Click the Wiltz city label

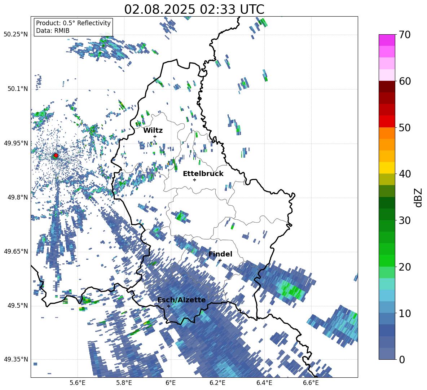coord(153,130)
